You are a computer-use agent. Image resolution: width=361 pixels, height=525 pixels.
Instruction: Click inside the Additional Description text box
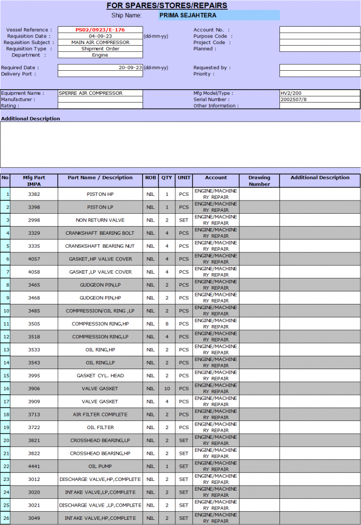(x=180, y=145)
